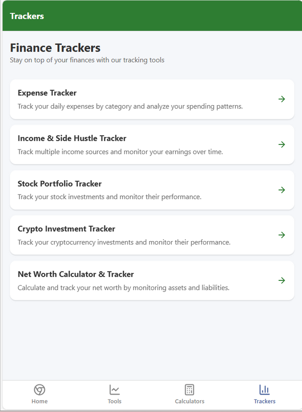
Task: Click the Trackers bar chart icon
Action: (x=264, y=390)
